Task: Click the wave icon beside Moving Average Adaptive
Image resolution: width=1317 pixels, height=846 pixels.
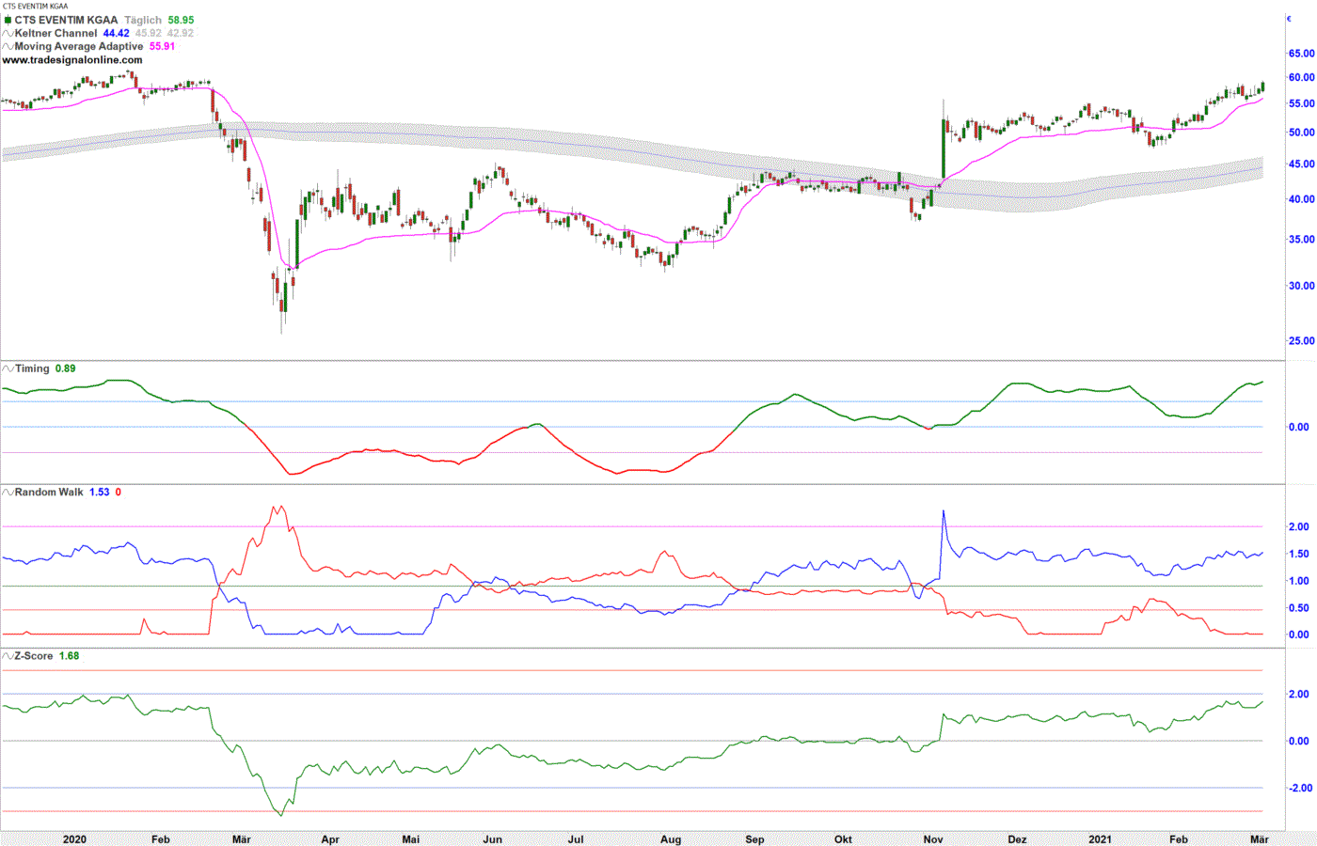Action: coord(8,46)
